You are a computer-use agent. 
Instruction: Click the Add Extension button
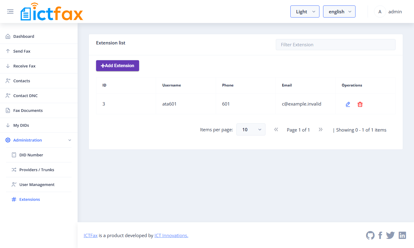click(118, 66)
